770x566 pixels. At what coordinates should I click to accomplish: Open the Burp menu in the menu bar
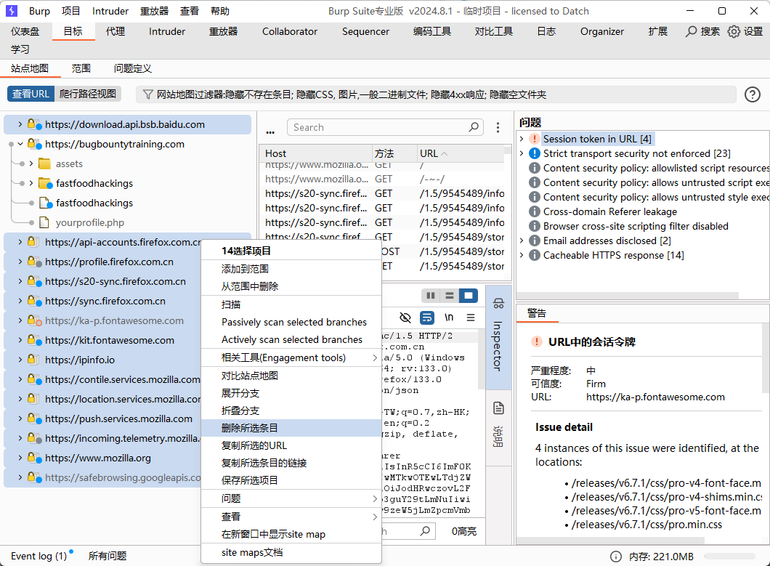pyautogui.click(x=39, y=11)
